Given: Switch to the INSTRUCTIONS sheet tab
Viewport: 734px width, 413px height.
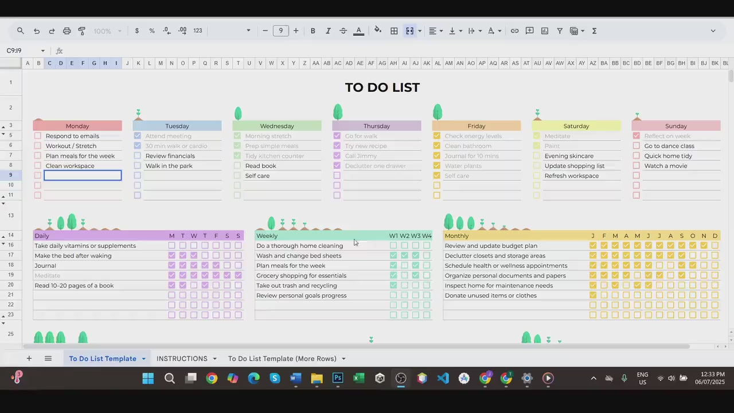Looking at the screenshot, I should coord(182,359).
